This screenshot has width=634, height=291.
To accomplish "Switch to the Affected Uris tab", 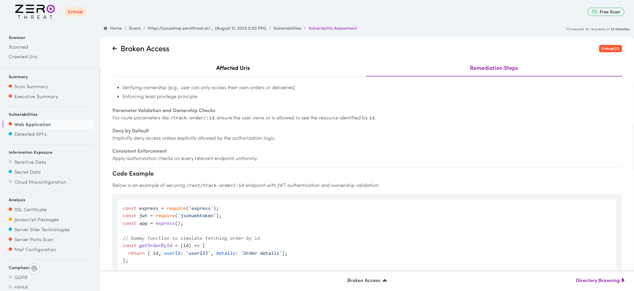I will (233, 68).
